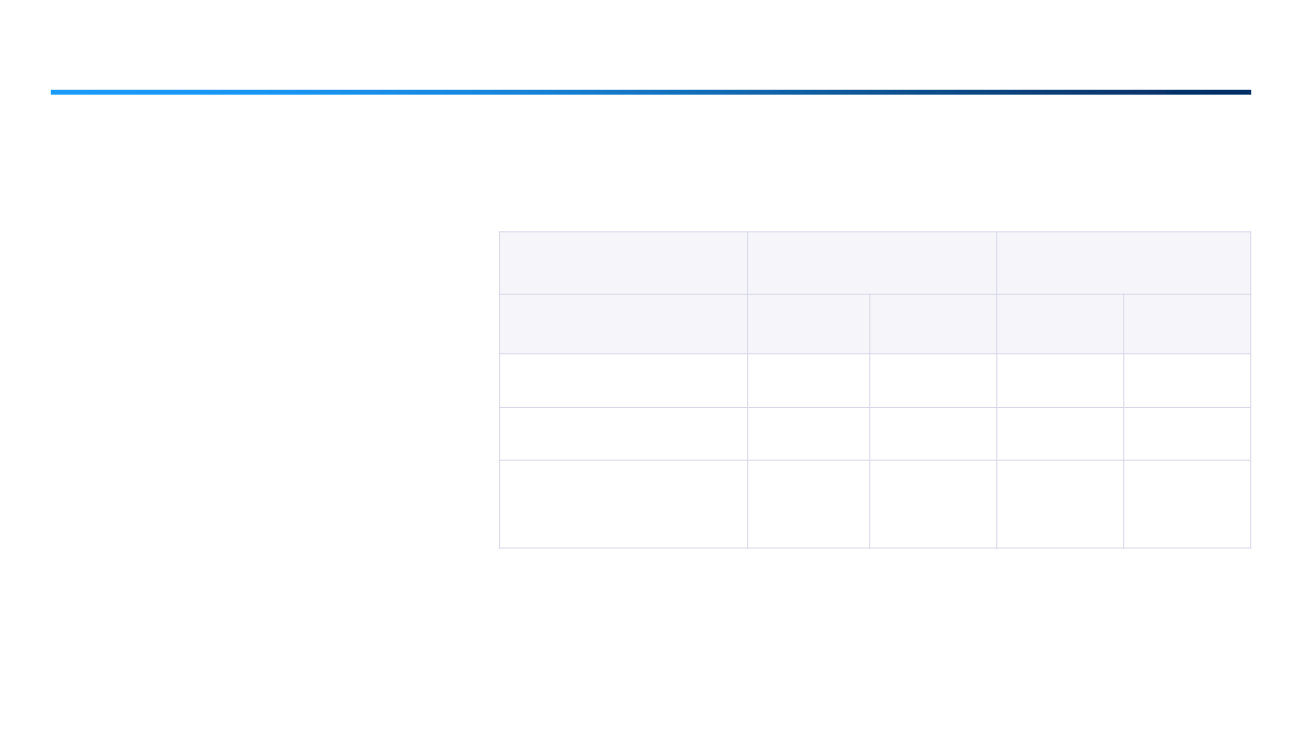Click the bottom-right table cell
This screenshot has width=1302, height=732.
click(x=1187, y=504)
